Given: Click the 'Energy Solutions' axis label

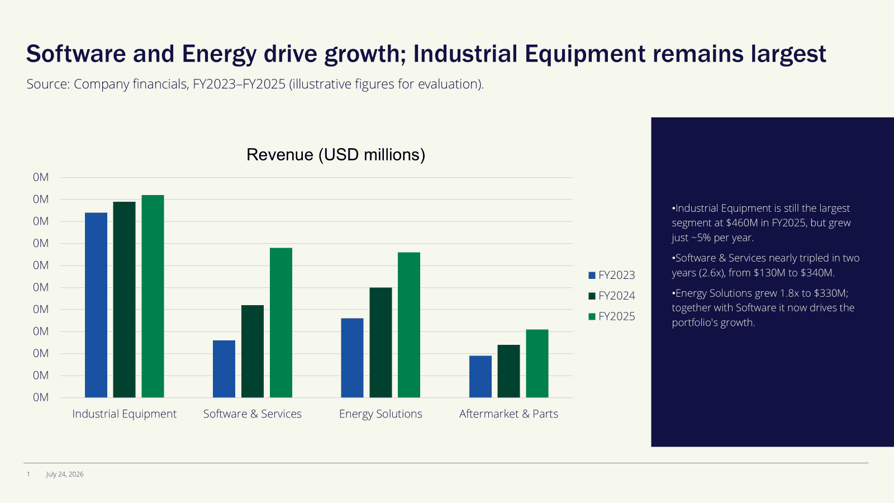Looking at the screenshot, I should pos(381,414).
